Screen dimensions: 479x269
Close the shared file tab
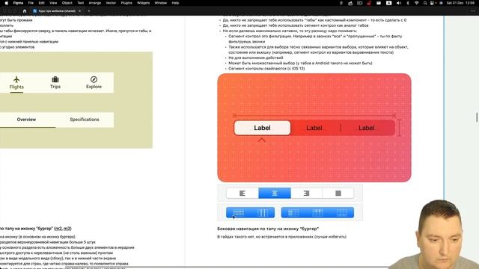click(80, 11)
